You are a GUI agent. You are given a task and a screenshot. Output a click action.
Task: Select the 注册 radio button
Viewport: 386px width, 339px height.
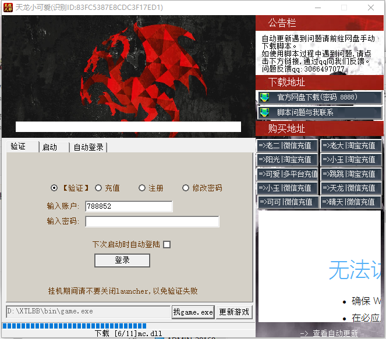pyautogui.click(x=142, y=188)
